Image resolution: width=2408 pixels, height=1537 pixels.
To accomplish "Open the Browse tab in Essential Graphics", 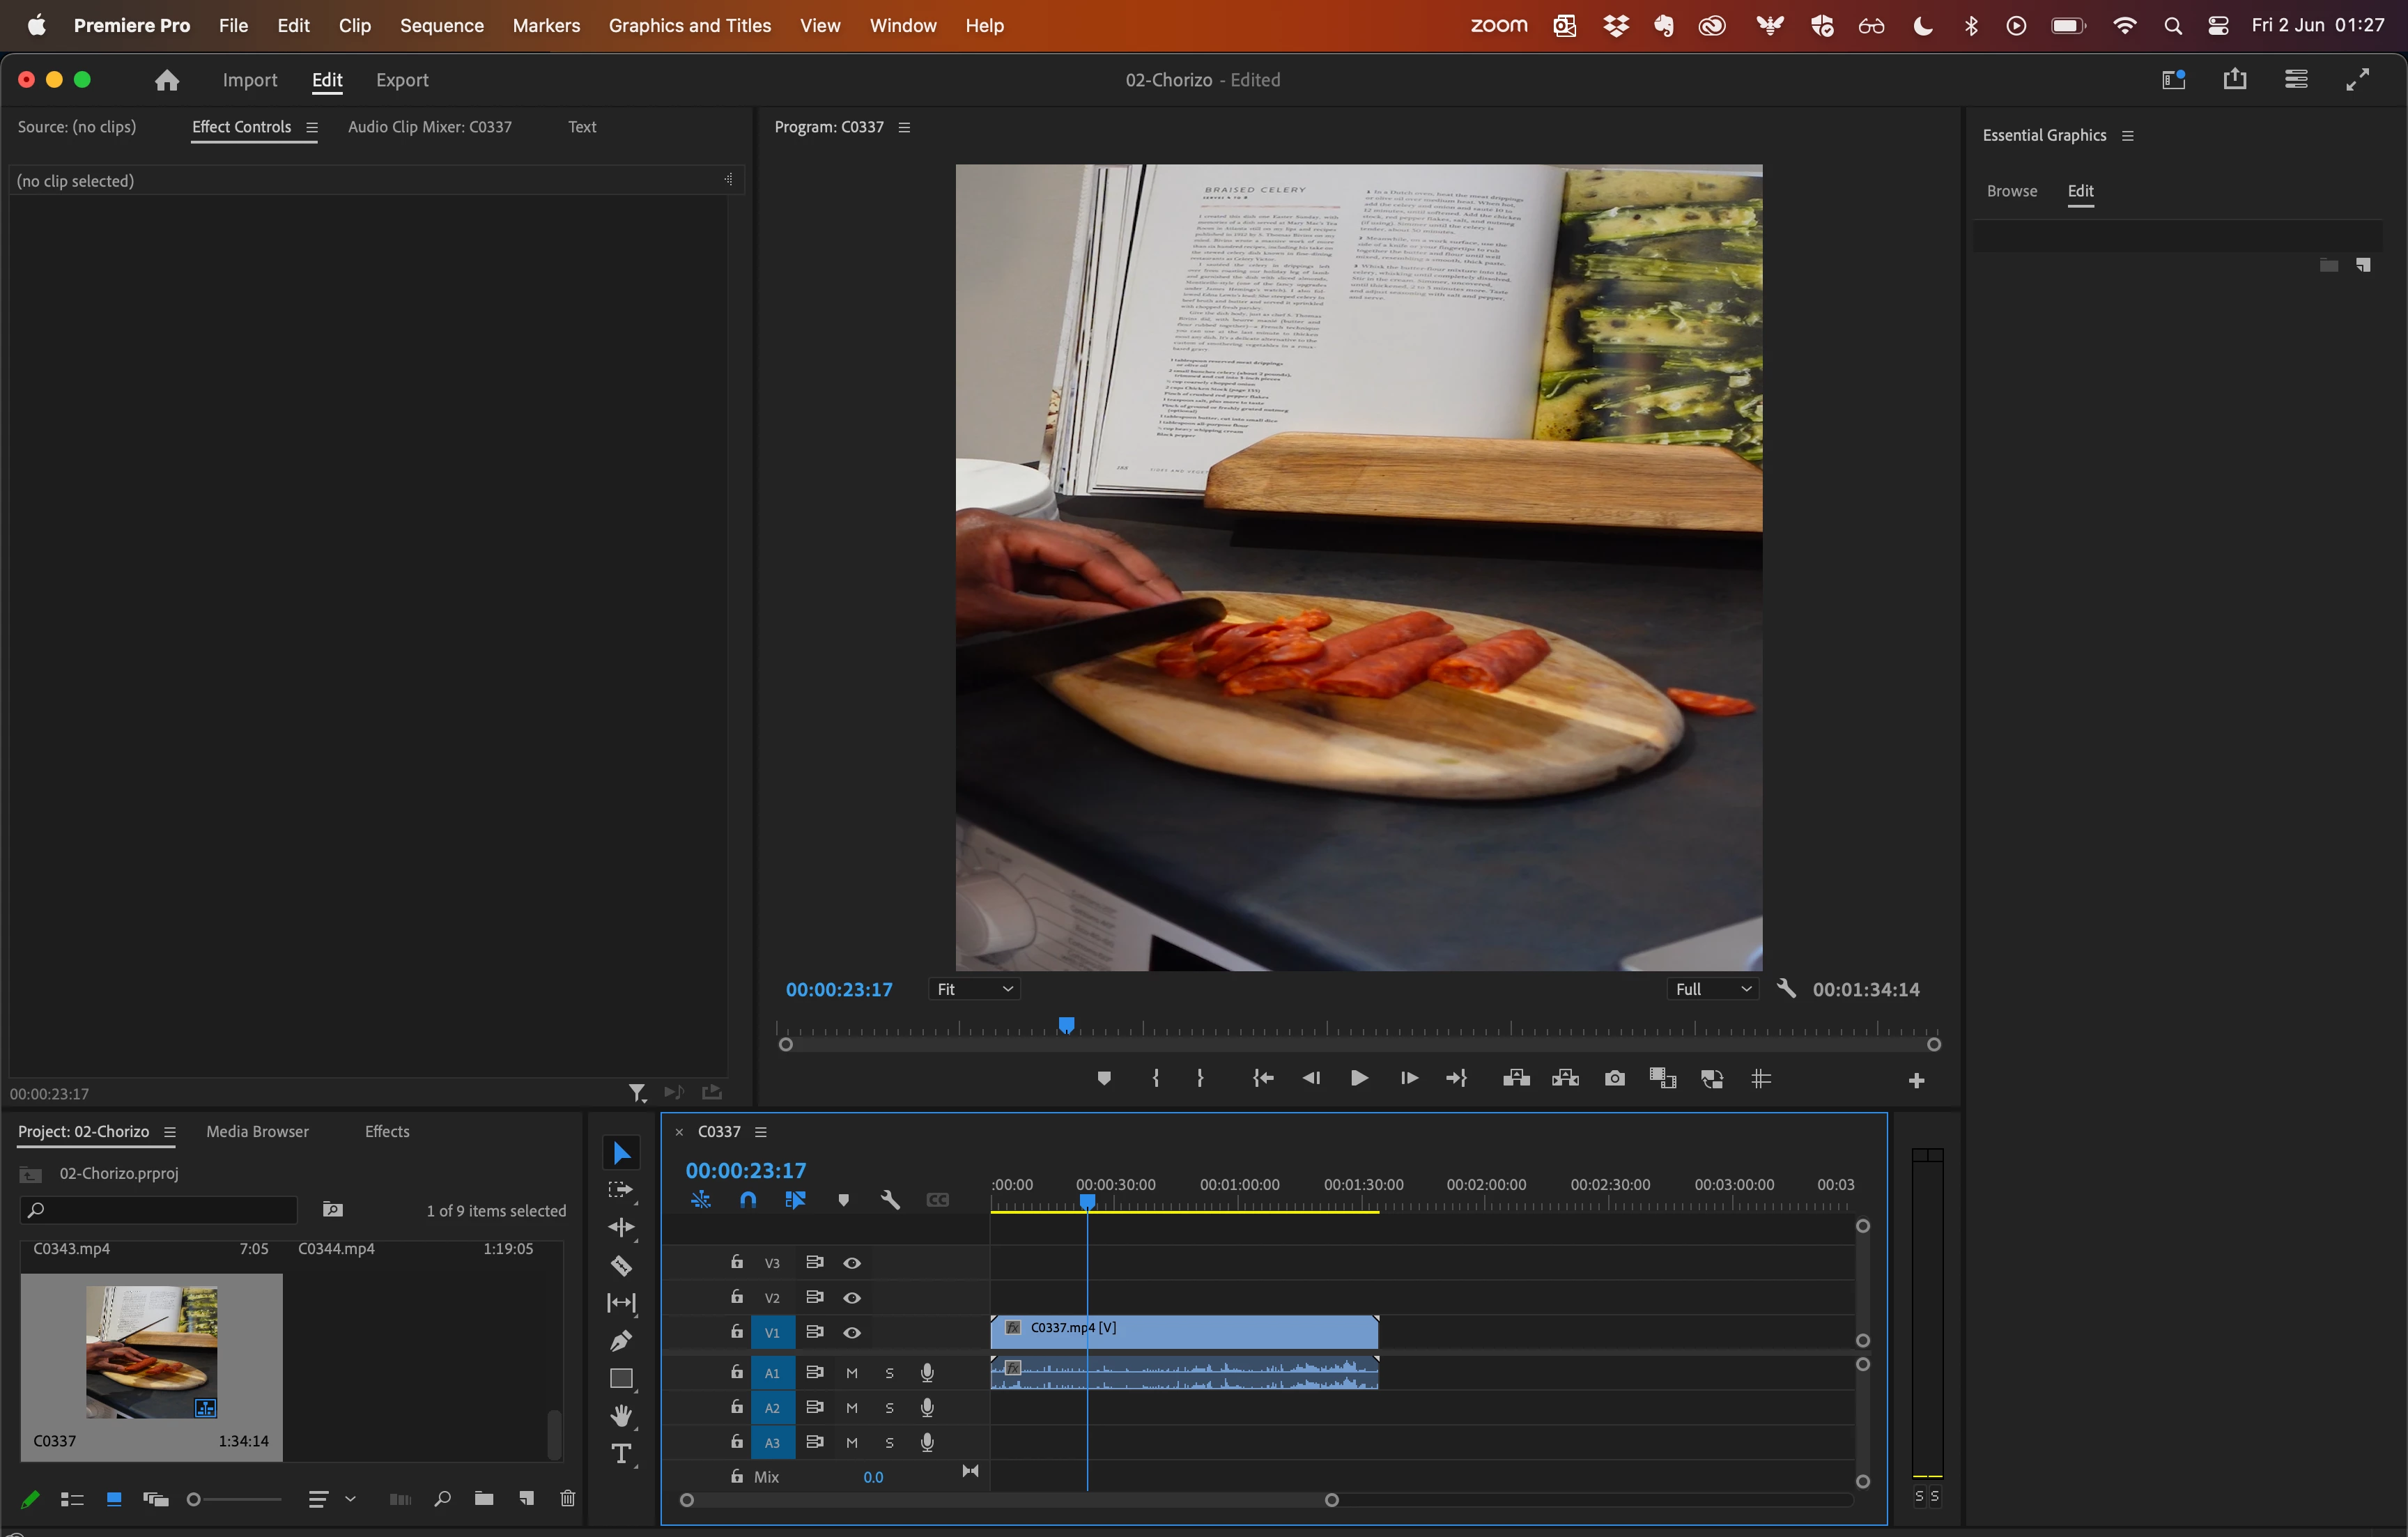I will pos(2011,191).
